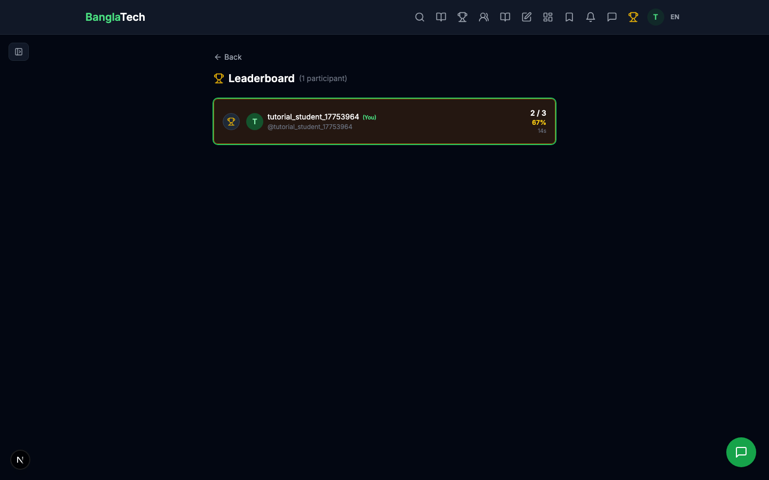Open the bookmarks icon in the top bar
This screenshot has height=480, width=769.
click(x=569, y=17)
